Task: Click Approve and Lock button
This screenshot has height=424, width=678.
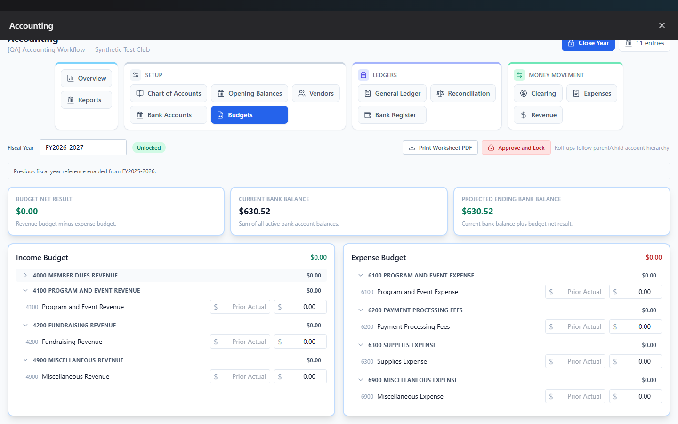Action: pyautogui.click(x=516, y=147)
